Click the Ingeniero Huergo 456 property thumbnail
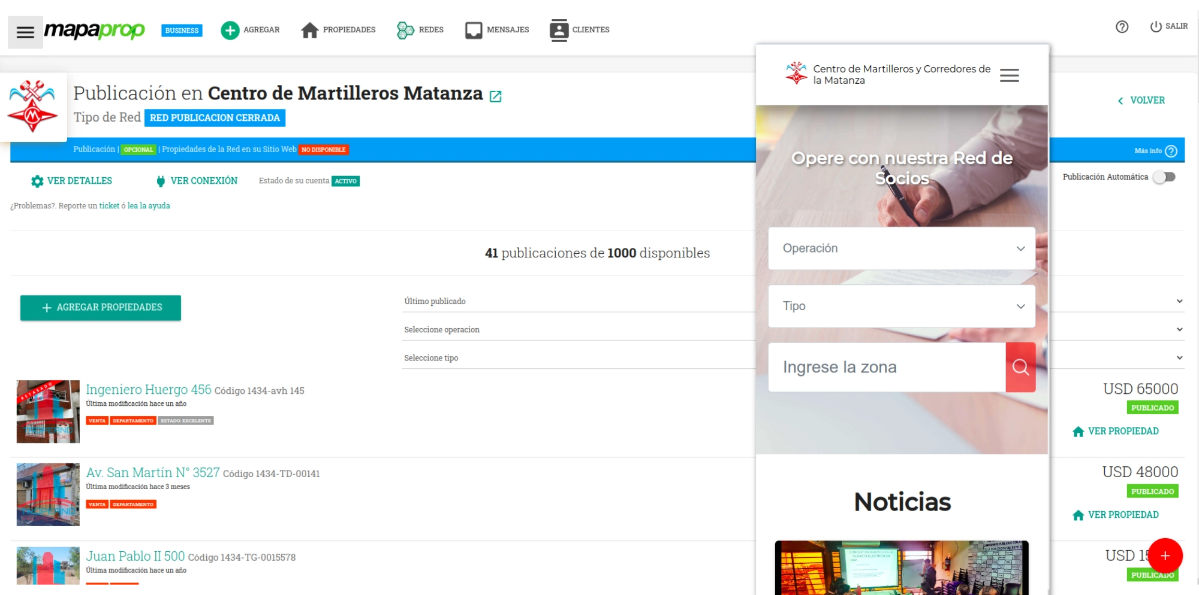The height and width of the screenshot is (595, 1199). click(x=48, y=411)
